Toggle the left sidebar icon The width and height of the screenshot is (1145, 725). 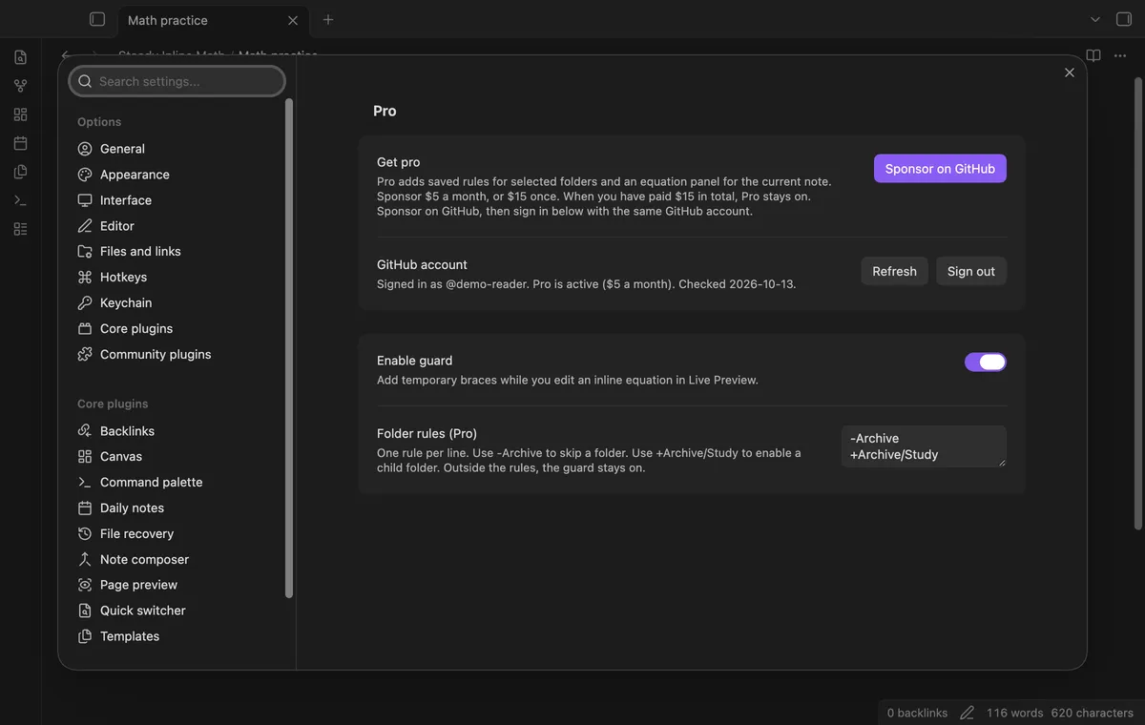(97, 19)
